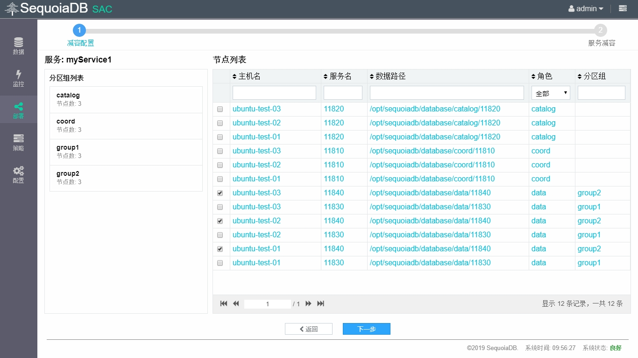Image resolution: width=638 pixels, height=358 pixels.
Task: Open the 数据 (Data) sidebar icon
Action: point(18,46)
